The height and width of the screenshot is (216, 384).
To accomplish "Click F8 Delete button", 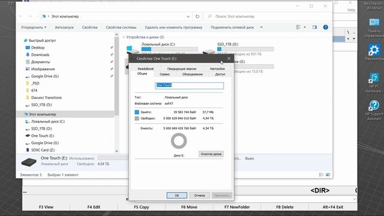I will pyautogui.click(x=285, y=207).
